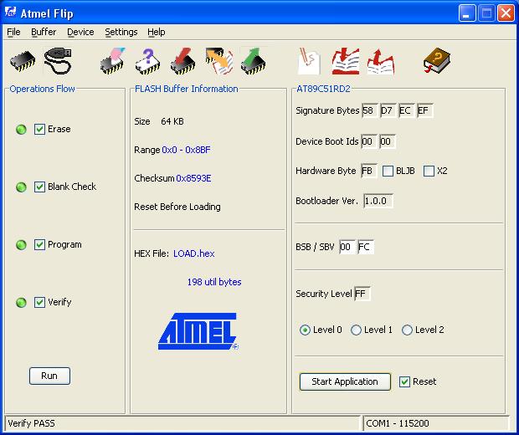
Task: Click the first Device Boot Ids field
Action: (368, 142)
